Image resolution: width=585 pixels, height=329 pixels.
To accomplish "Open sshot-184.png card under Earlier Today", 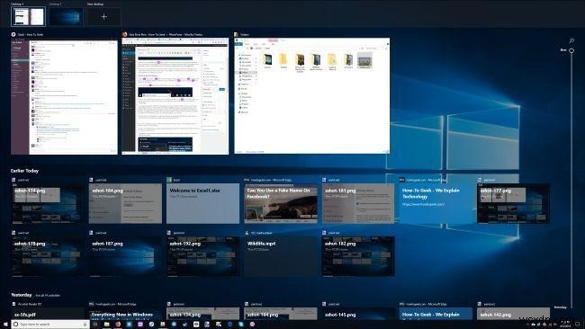I will tap(125, 203).
